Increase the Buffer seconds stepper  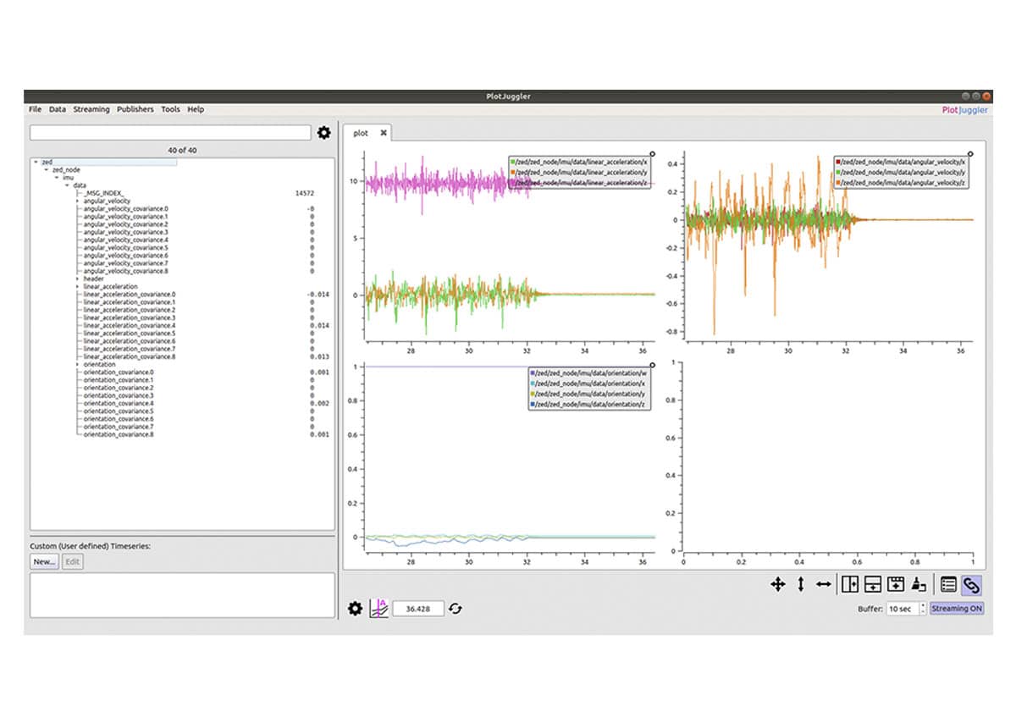pyautogui.click(x=922, y=605)
